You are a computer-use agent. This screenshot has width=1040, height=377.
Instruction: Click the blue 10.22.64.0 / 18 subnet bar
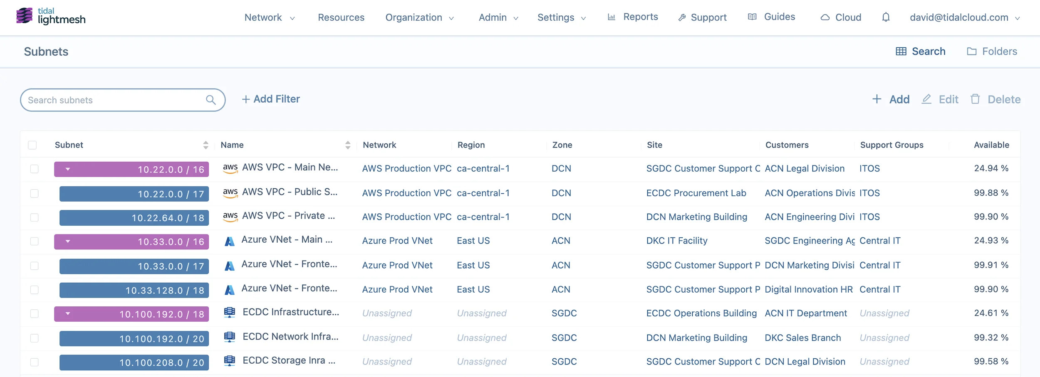[134, 218]
